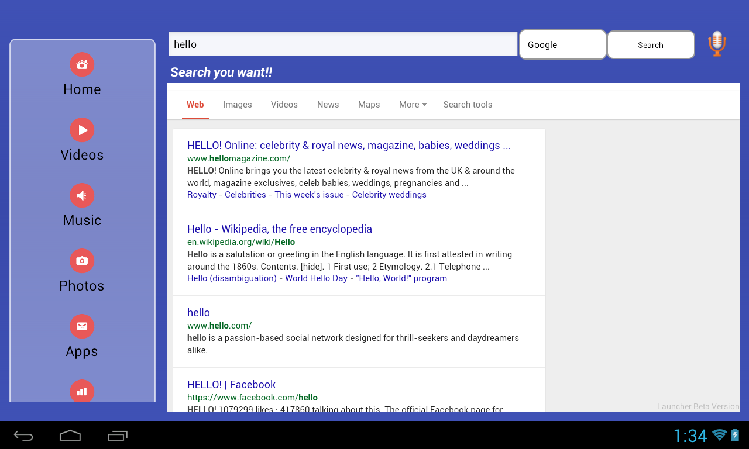Select the Home label in sidebar
Screen dimensions: 749x449
[82, 89]
